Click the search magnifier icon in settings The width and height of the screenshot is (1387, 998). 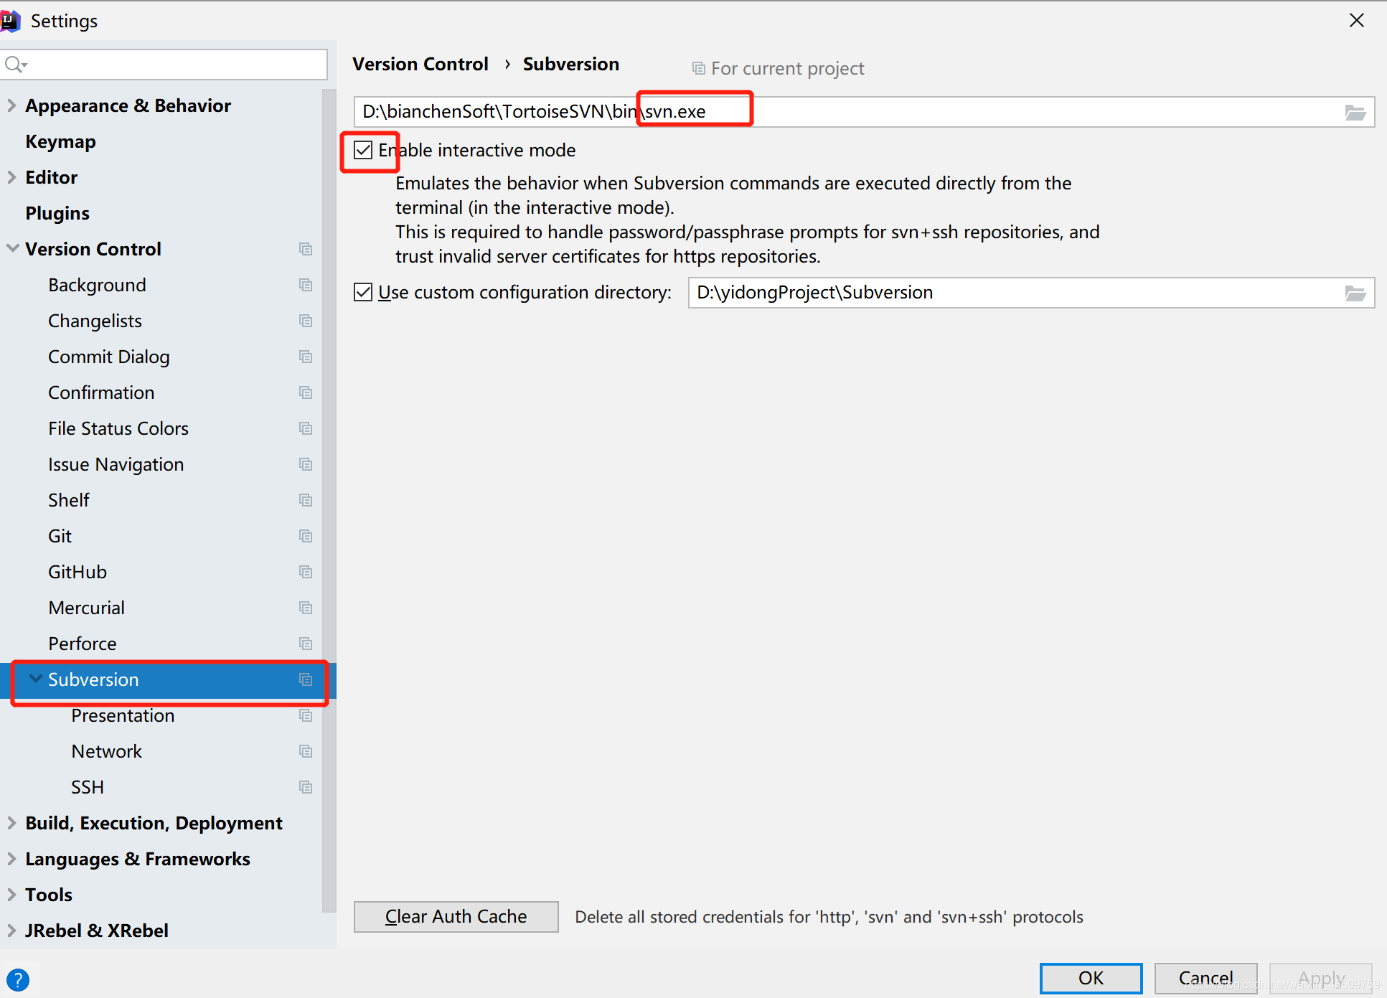tap(14, 65)
